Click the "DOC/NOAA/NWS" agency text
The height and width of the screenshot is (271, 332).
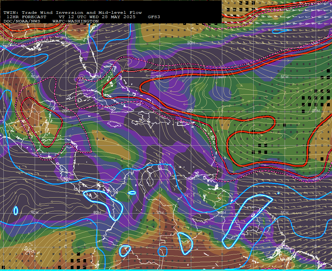[x=22, y=21]
